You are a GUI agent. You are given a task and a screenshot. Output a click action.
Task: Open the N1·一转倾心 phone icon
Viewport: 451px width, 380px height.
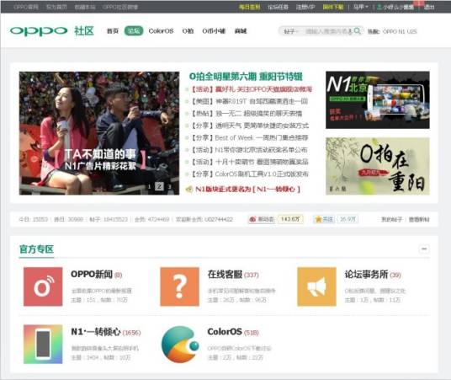click(x=43, y=344)
